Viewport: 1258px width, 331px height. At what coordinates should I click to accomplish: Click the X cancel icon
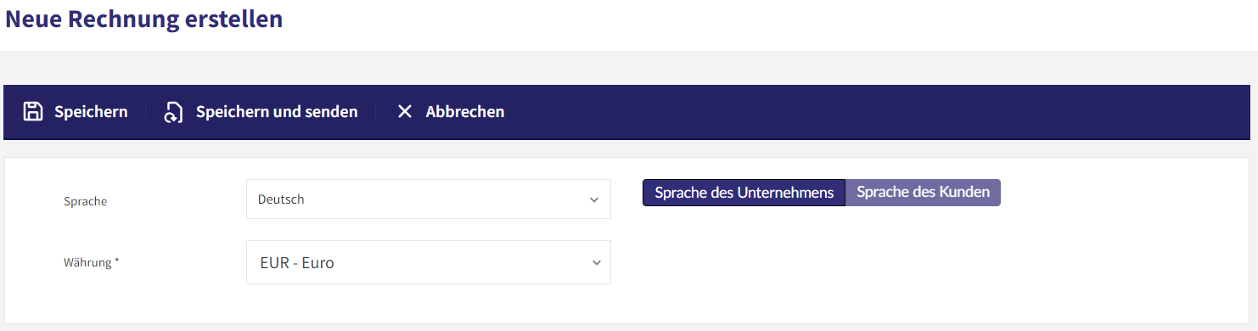[x=405, y=112]
